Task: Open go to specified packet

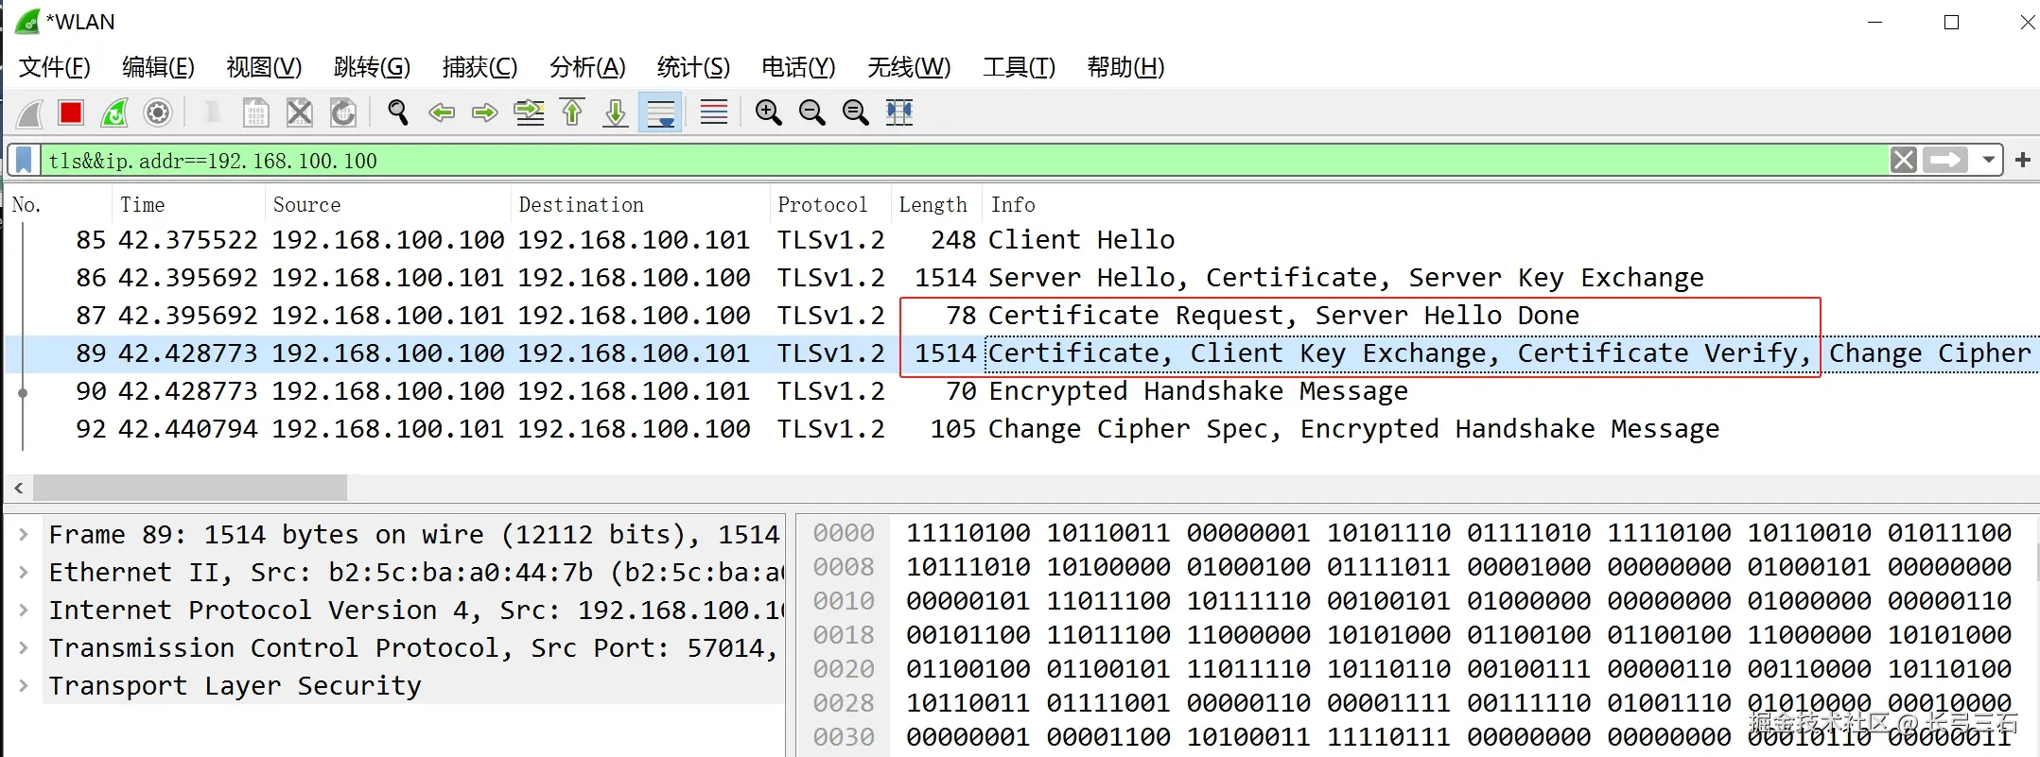Action: 529,113
